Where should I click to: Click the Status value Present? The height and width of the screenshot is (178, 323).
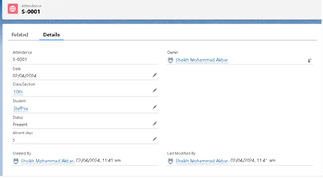click(20, 125)
